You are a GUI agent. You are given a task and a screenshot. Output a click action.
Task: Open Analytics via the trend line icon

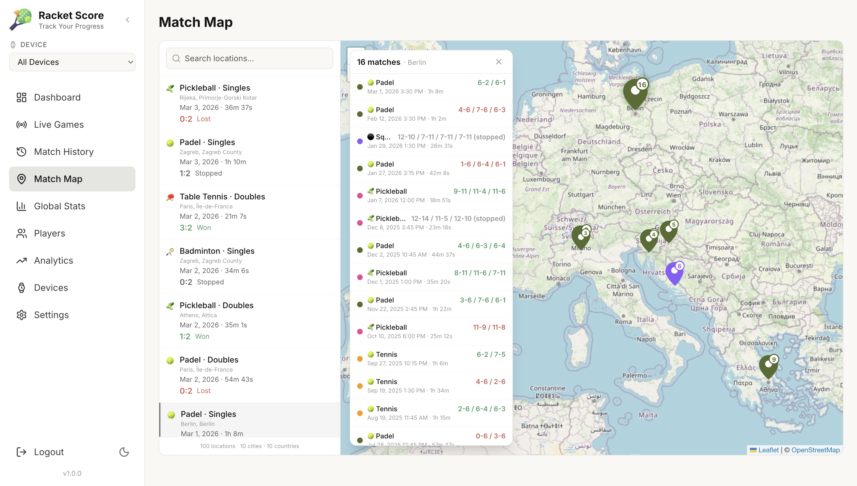click(21, 260)
